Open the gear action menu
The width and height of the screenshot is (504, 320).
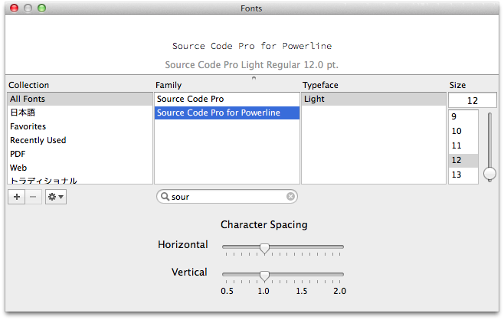tap(56, 197)
